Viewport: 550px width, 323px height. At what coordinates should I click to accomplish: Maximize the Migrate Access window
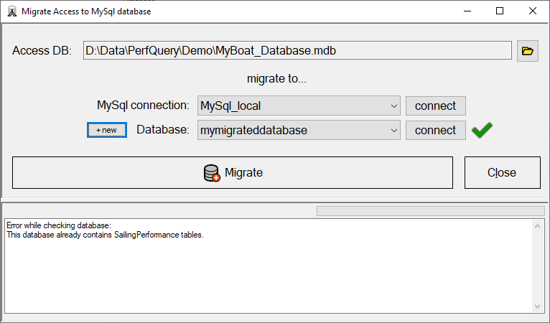[x=500, y=11]
